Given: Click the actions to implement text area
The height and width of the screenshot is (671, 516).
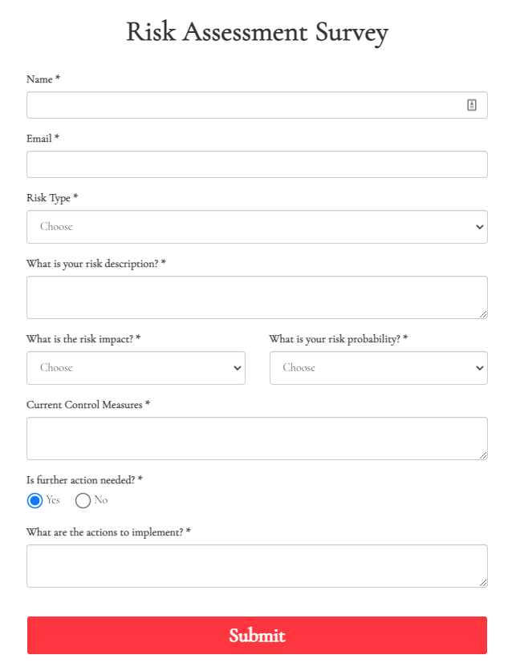Looking at the screenshot, I should pyautogui.click(x=257, y=566).
